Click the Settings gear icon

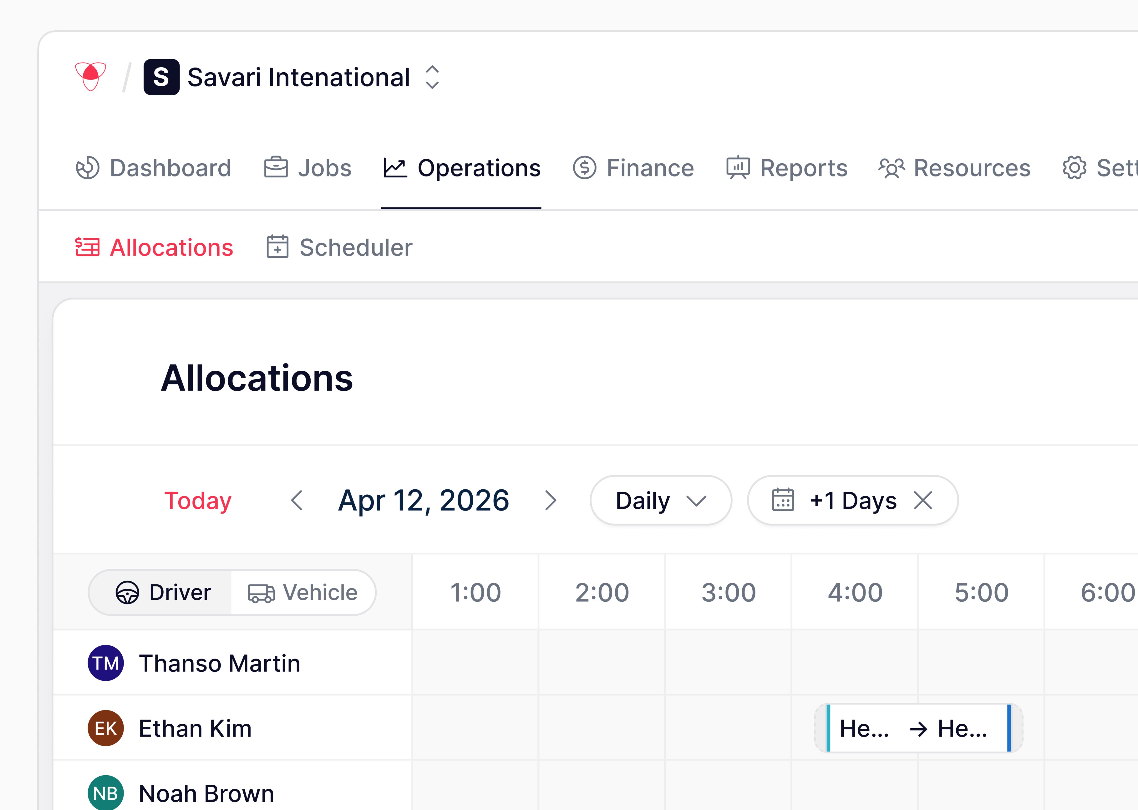coord(1074,168)
